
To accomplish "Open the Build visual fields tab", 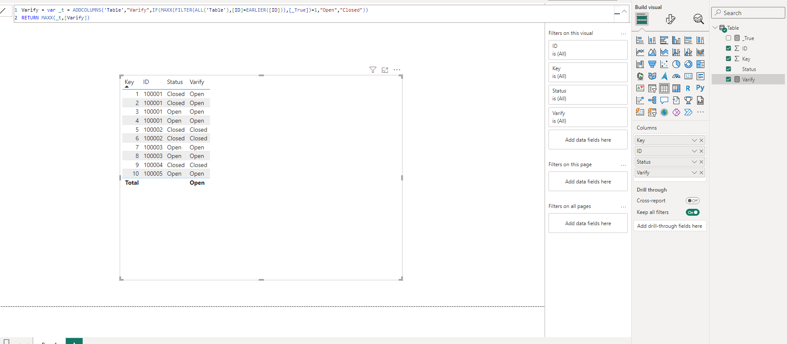I will [642, 19].
